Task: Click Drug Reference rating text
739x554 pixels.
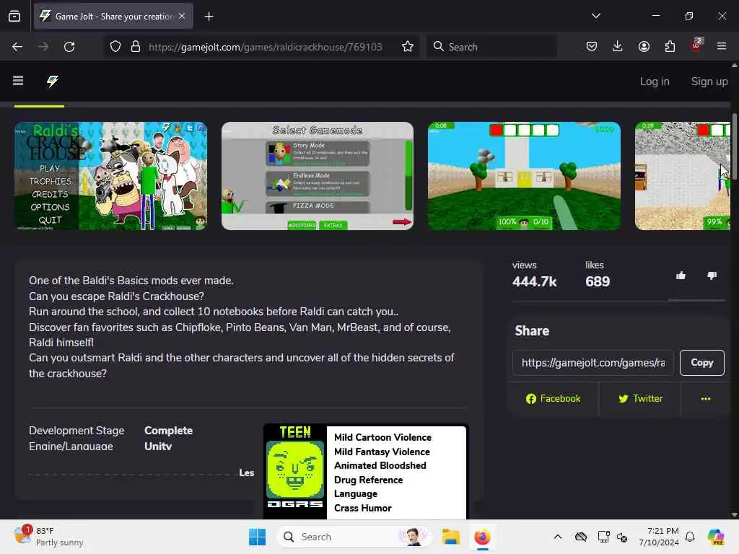Action: (368, 480)
